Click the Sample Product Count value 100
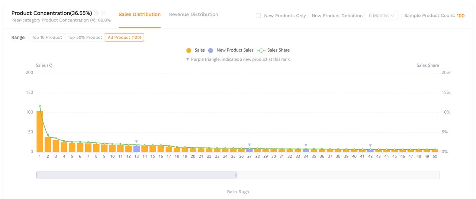This screenshot has width=476, height=199. point(460,16)
